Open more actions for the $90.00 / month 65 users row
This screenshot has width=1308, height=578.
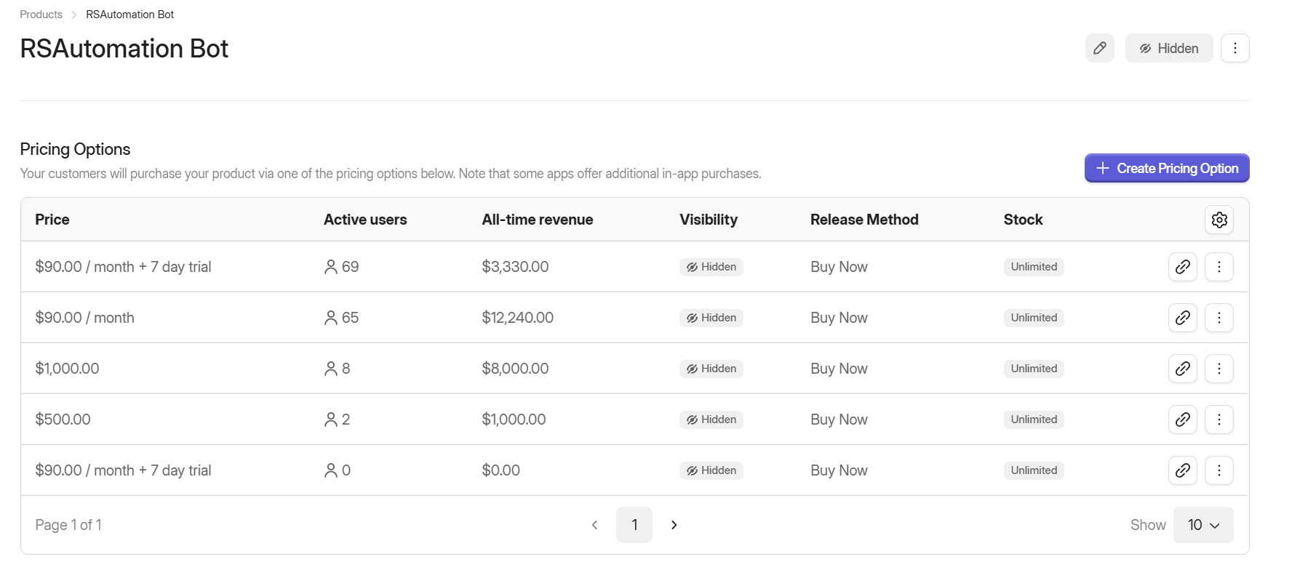click(1219, 318)
